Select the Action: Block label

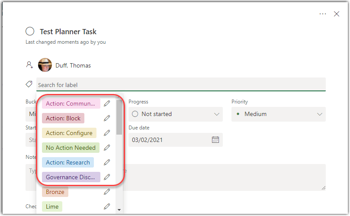pos(63,118)
